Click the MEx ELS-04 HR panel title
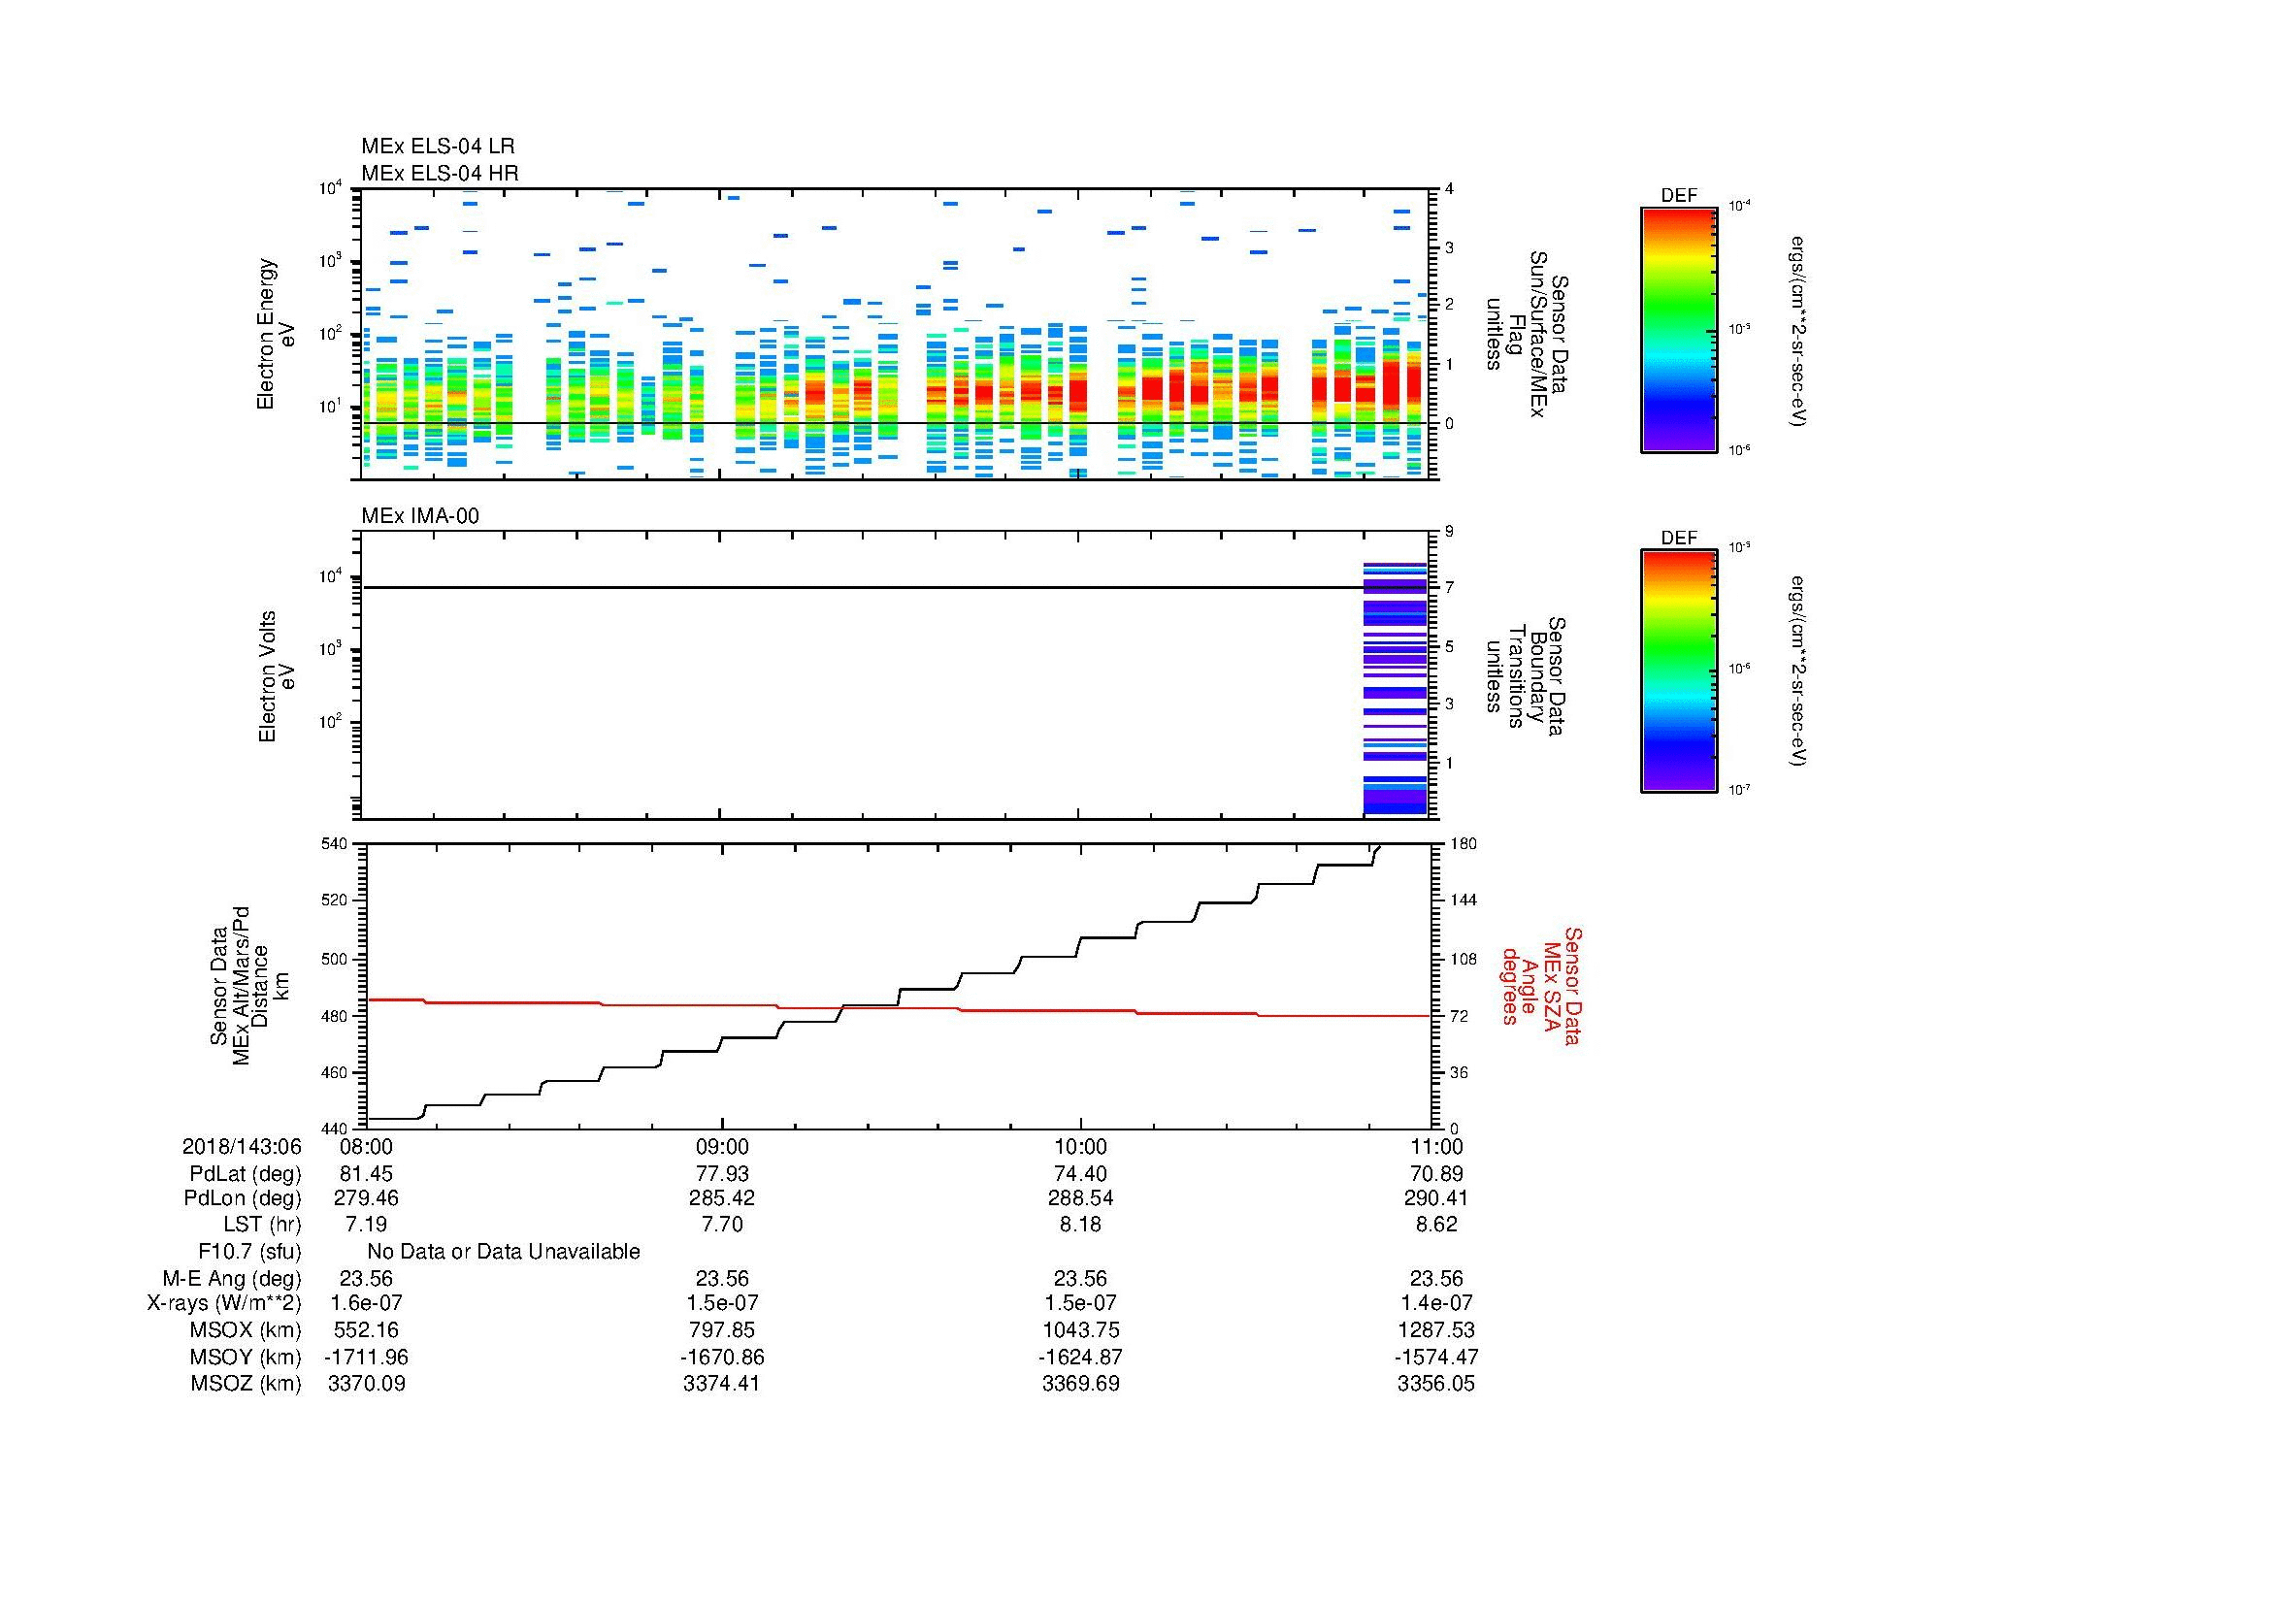 (x=440, y=173)
